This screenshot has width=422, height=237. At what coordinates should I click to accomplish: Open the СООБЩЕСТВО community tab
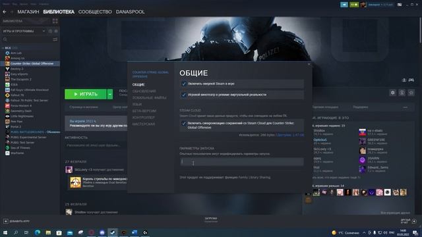[95, 12]
